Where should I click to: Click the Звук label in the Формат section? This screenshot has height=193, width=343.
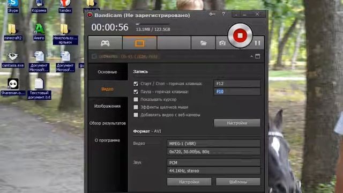(x=137, y=162)
